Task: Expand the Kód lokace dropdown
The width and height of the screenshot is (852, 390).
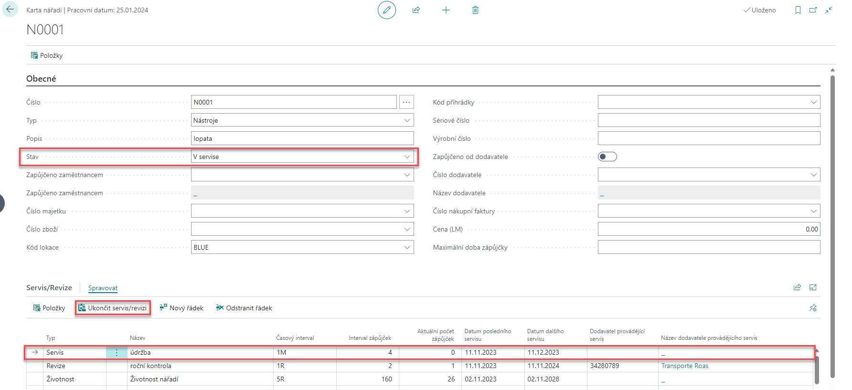Action: click(407, 247)
